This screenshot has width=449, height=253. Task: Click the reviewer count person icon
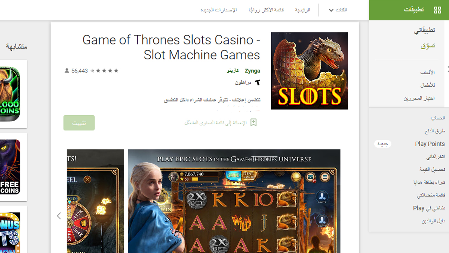[67, 71]
